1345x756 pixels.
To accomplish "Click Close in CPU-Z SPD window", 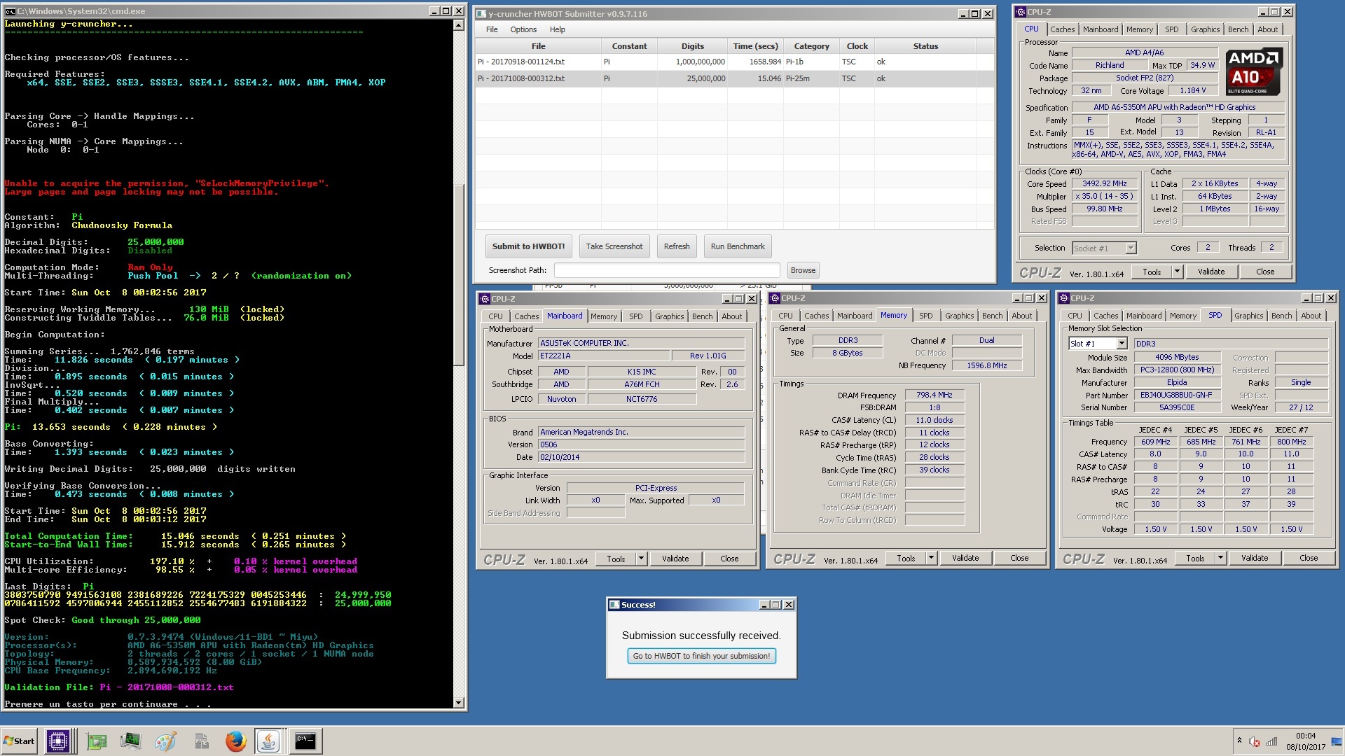I will (x=1308, y=558).
